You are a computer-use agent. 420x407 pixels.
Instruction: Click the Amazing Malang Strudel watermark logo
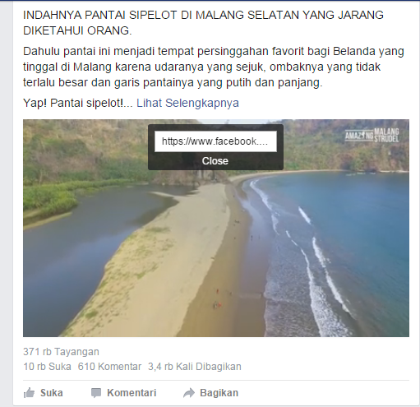click(372, 136)
